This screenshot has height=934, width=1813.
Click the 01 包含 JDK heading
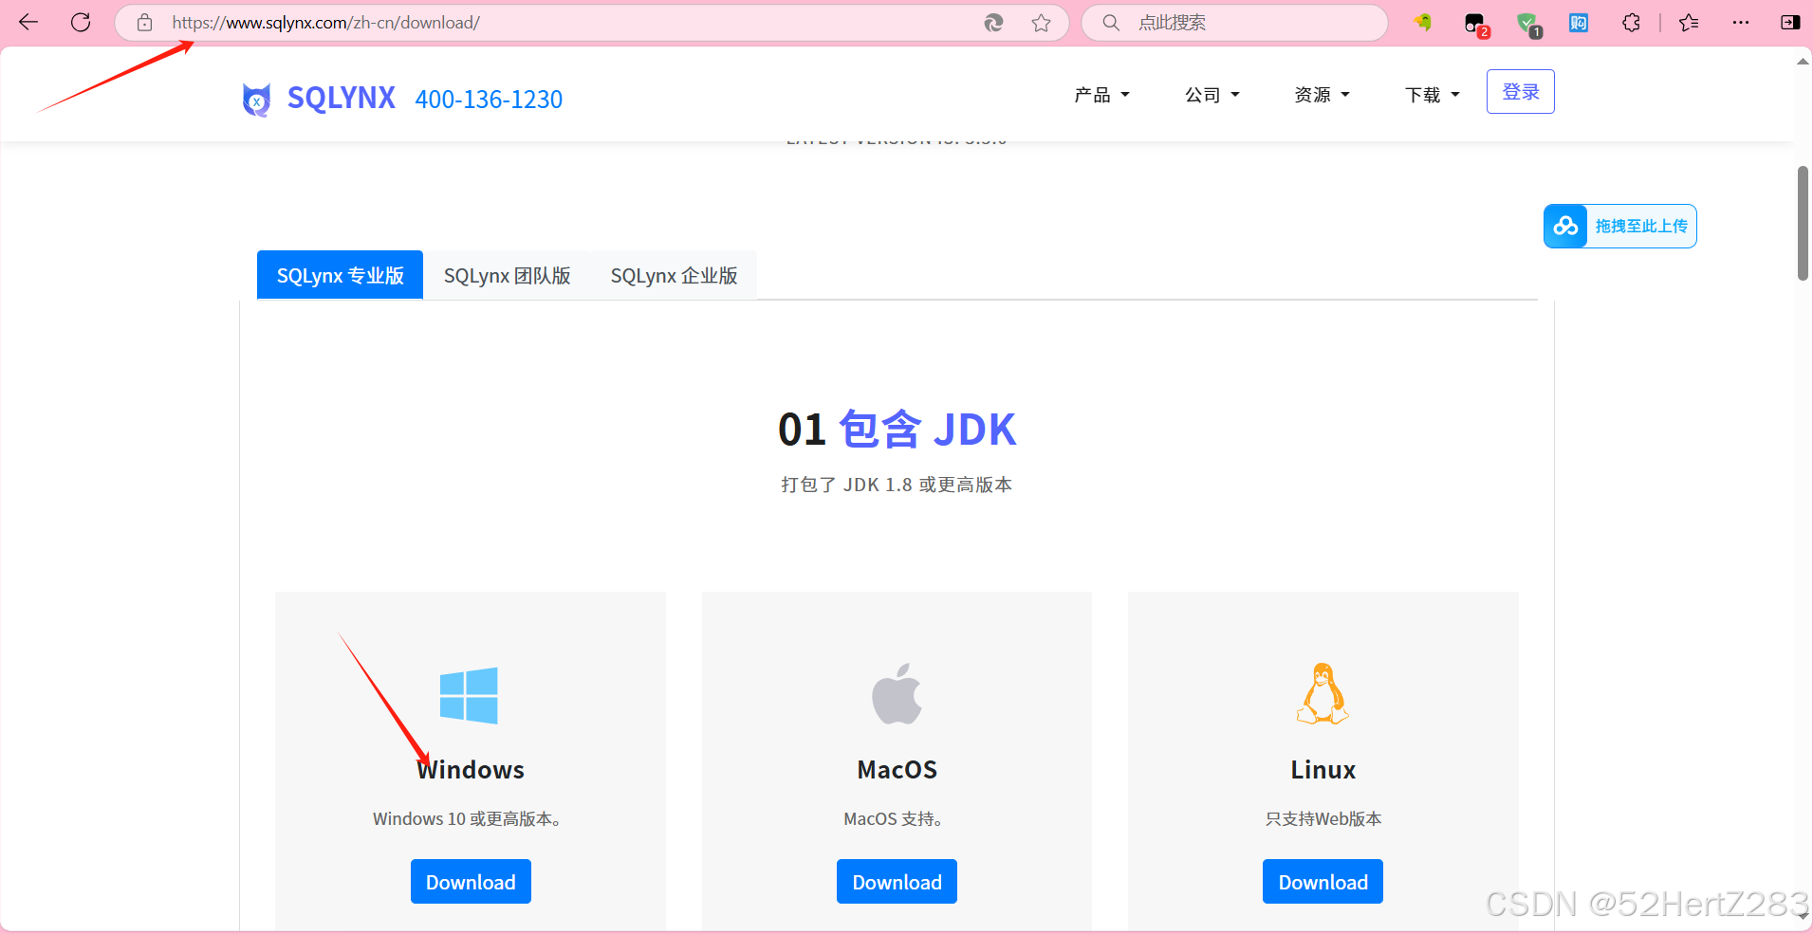coord(897,430)
